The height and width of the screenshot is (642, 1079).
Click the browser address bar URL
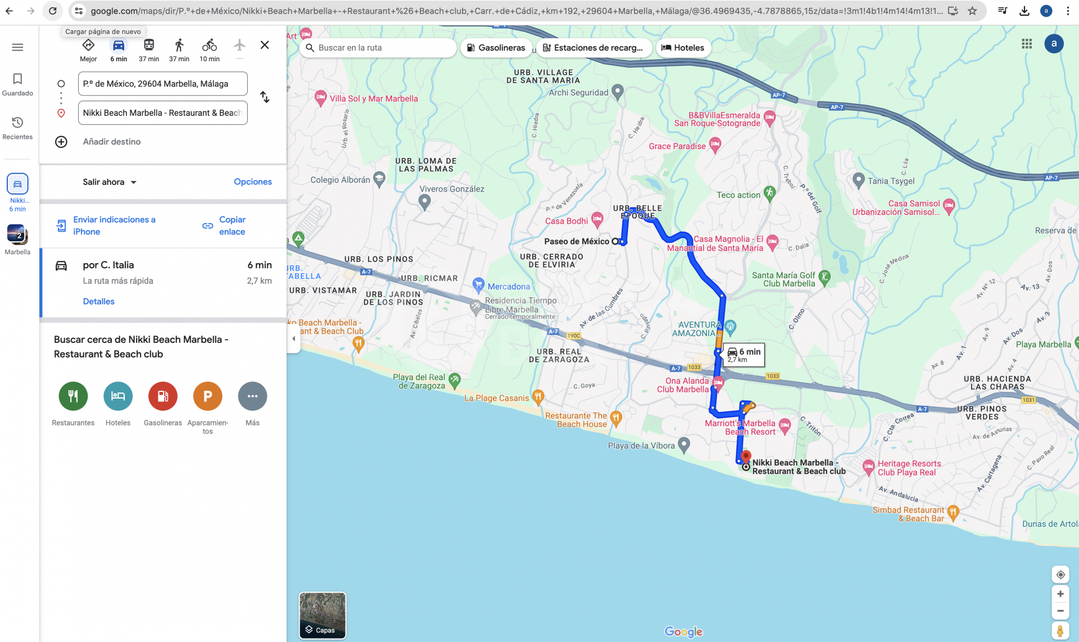516,11
